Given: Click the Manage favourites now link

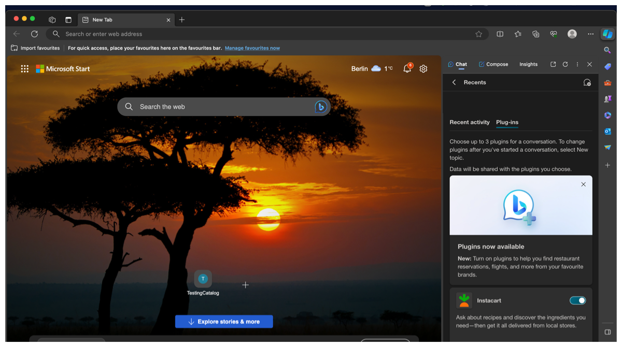Looking at the screenshot, I should [252, 48].
